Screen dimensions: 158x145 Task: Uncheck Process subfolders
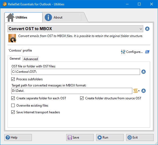click(x=13, y=79)
